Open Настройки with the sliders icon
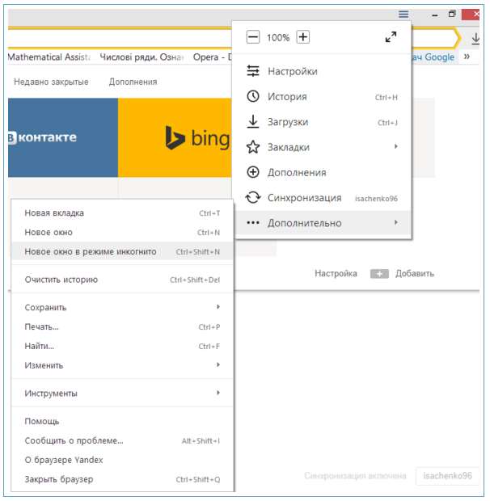Viewport: 490px width, 501px height. (292, 71)
